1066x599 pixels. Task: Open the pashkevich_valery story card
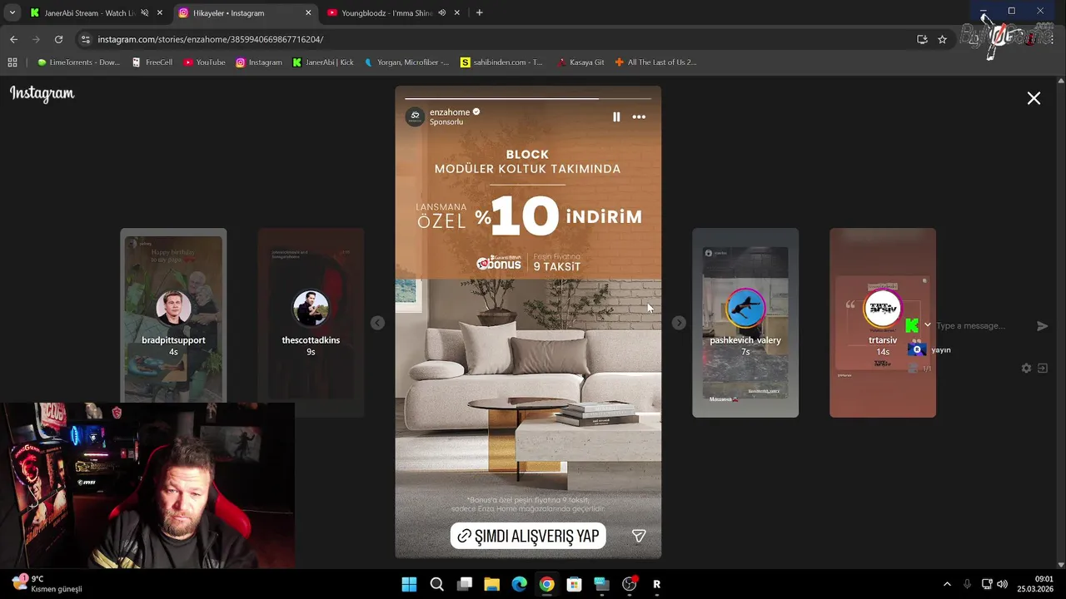[745, 323]
